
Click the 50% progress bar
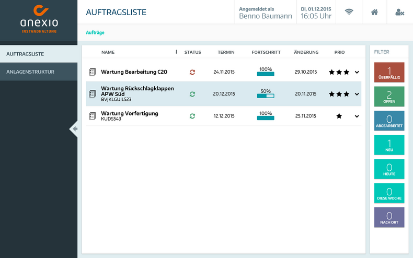click(x=266, y=96)
